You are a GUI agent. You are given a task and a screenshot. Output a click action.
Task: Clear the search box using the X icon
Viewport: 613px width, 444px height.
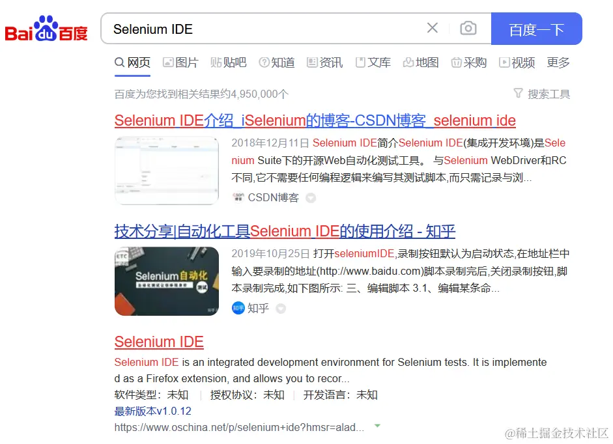(x=433, y=28)
